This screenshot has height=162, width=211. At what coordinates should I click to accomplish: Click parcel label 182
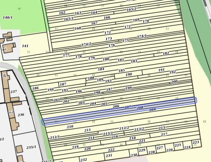coord(166,53)
